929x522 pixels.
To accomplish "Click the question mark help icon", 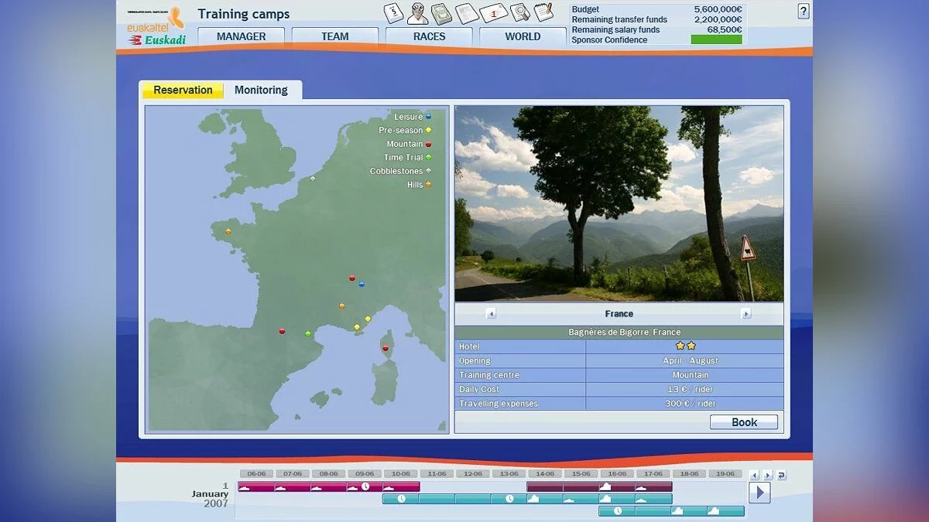I will (x=803, y=12).
